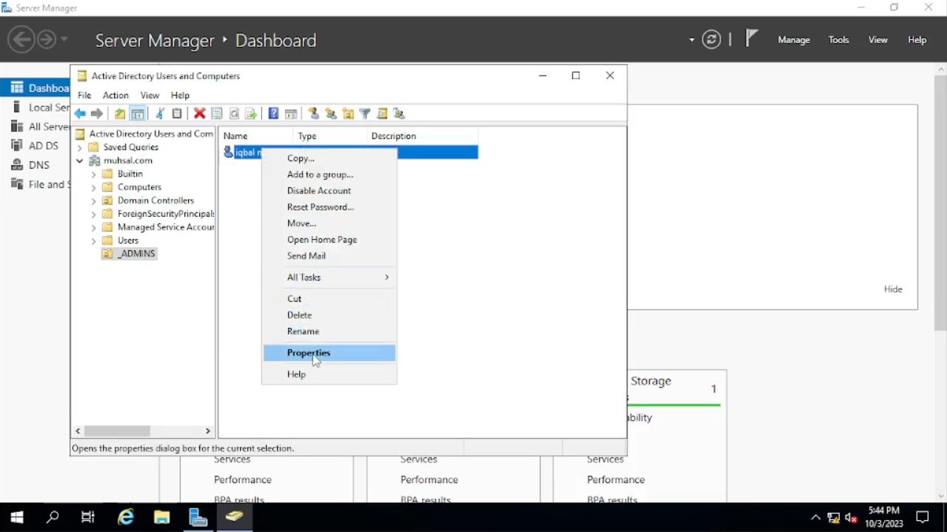Click the blue Back arrow in toolbar
The height and width of the screenshot is (532, 947).
click(80, 114)
